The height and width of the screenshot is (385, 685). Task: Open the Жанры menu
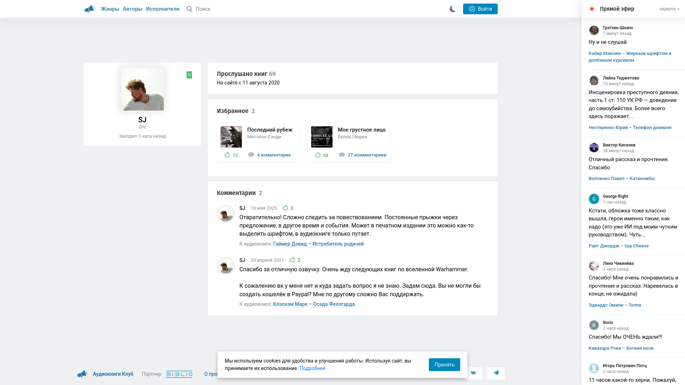[x=110, y=9]
